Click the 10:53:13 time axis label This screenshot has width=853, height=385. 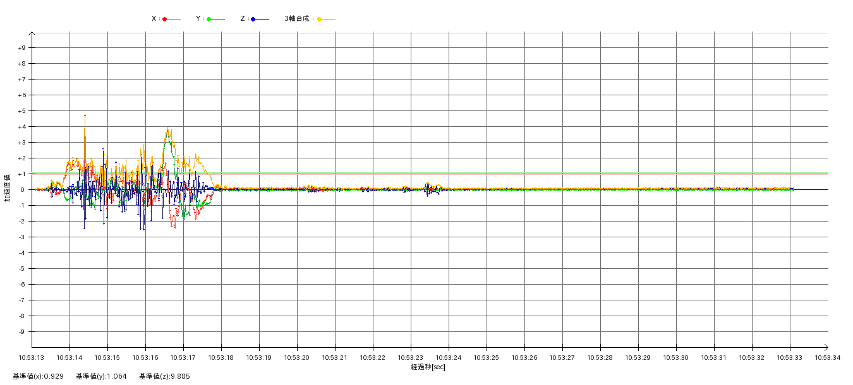pyautogui.click(x=32, y=358)
